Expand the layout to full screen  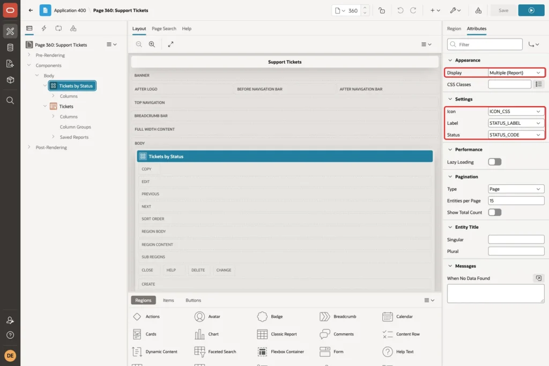[170, 44]
